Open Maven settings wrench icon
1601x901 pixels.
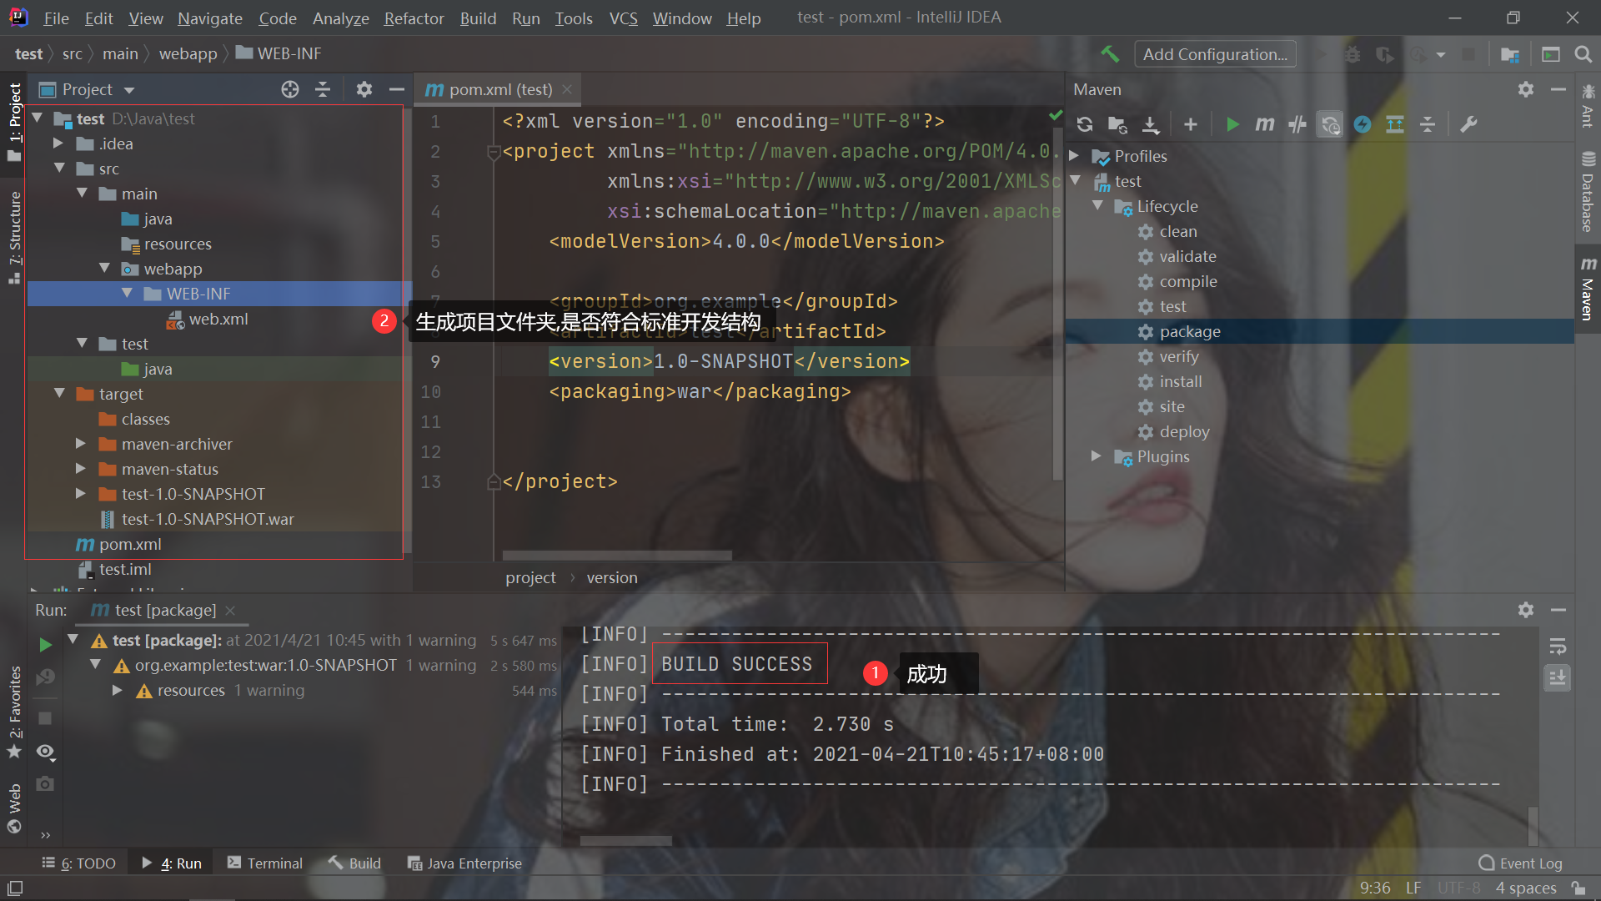click(x=1468, y=124)
